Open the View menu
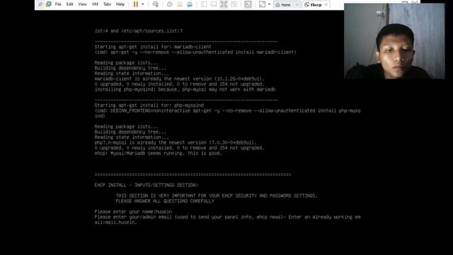Image resolution: width=453 pixels, height=255 pixels. (82, 4)
